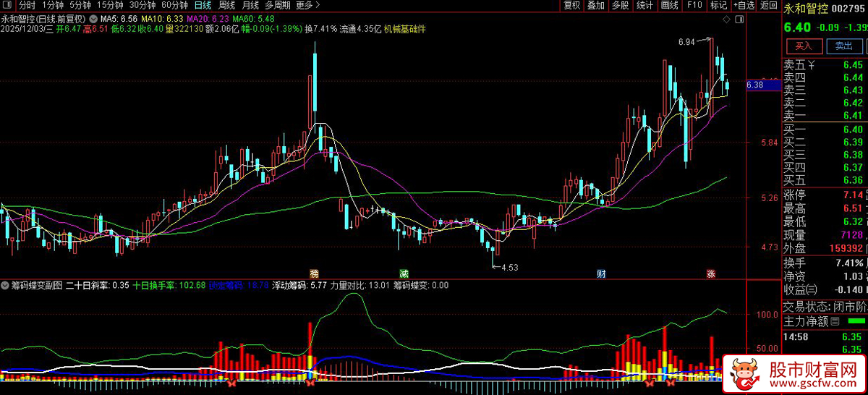
Task: Open the 多周期 multi-period view
Action: point(278,5)
